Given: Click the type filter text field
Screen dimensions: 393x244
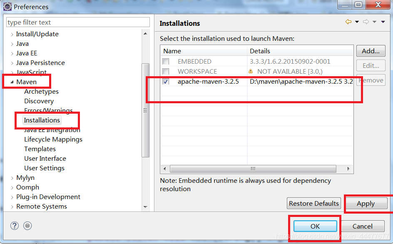Looking at the screenshot, I should (x=78, y=22).
